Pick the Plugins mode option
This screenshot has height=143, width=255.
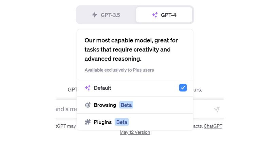103,122
